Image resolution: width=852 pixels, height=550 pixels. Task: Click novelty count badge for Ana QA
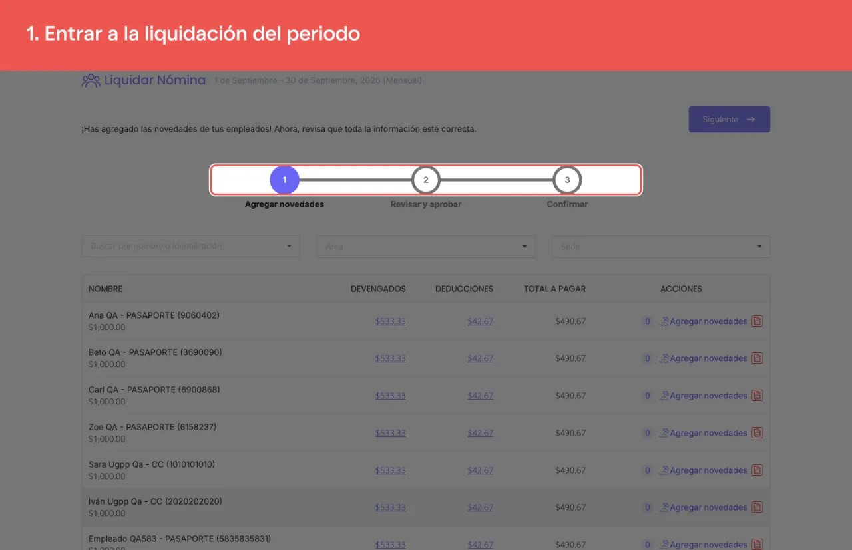pyautogui.click(x=647, y=321)
